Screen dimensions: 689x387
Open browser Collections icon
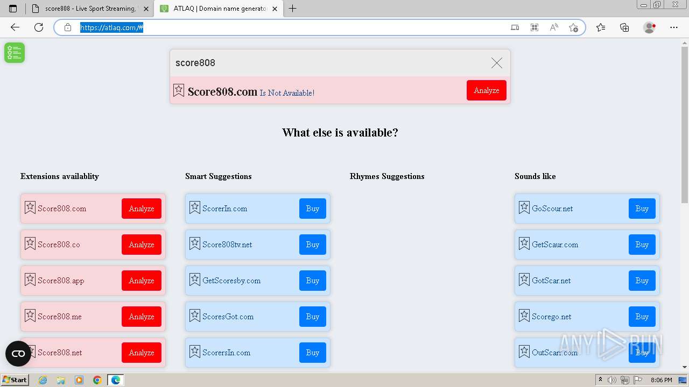click(x=624, y=27)
